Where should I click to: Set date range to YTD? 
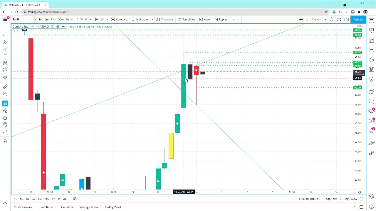coord(46,199)
